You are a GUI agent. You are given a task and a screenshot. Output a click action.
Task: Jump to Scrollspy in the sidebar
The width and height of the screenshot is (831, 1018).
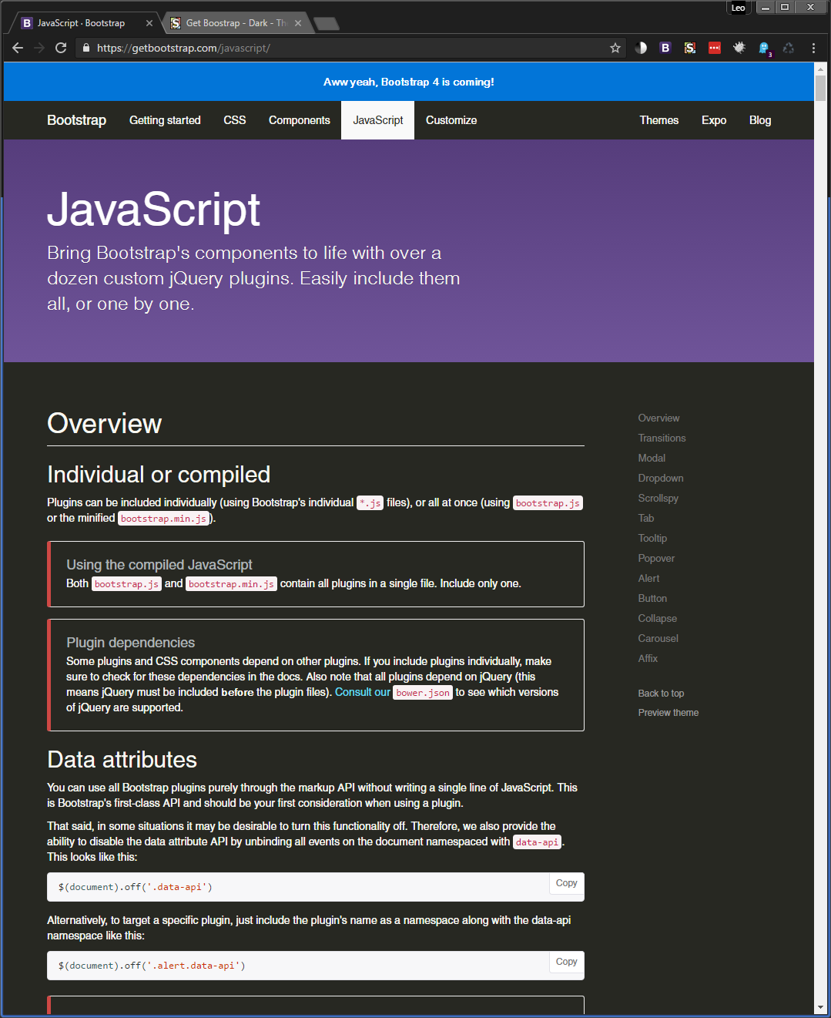(658, 498)
